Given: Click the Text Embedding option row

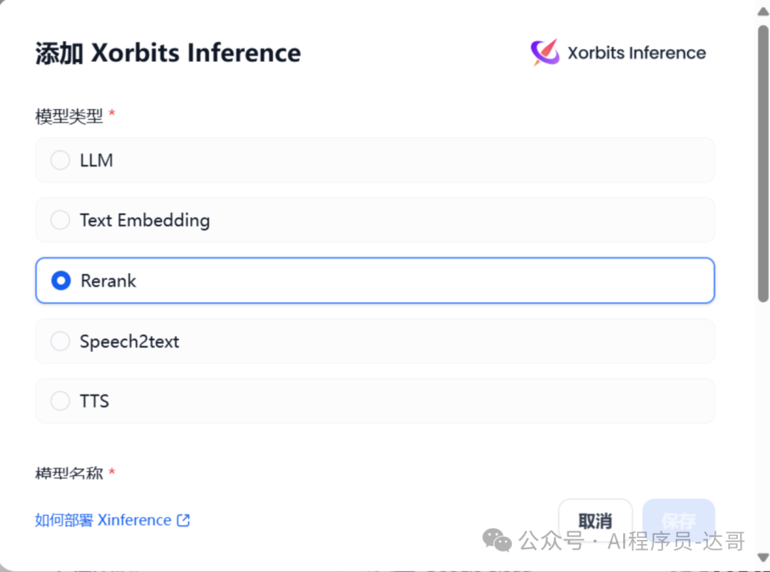Looking at the screenshot, I should click(x=375, y=220).
